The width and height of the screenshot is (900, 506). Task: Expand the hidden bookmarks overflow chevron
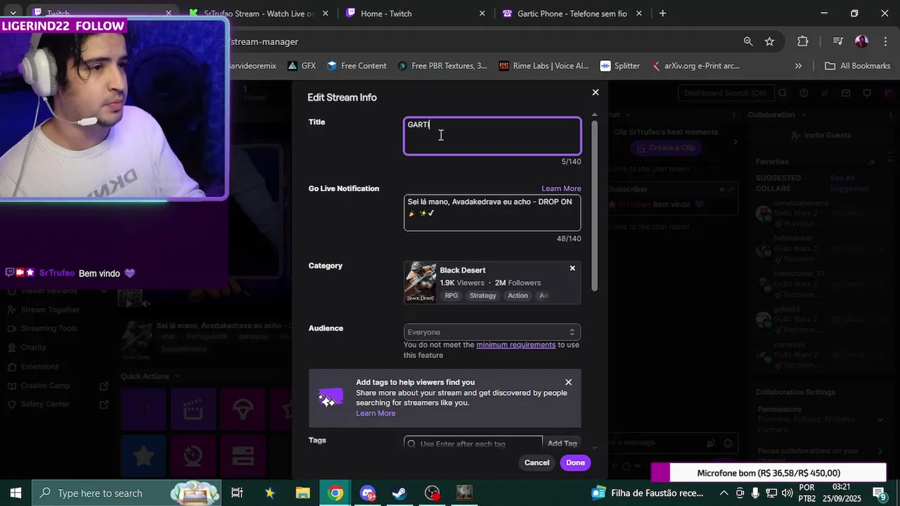click(x=798, y=66)
